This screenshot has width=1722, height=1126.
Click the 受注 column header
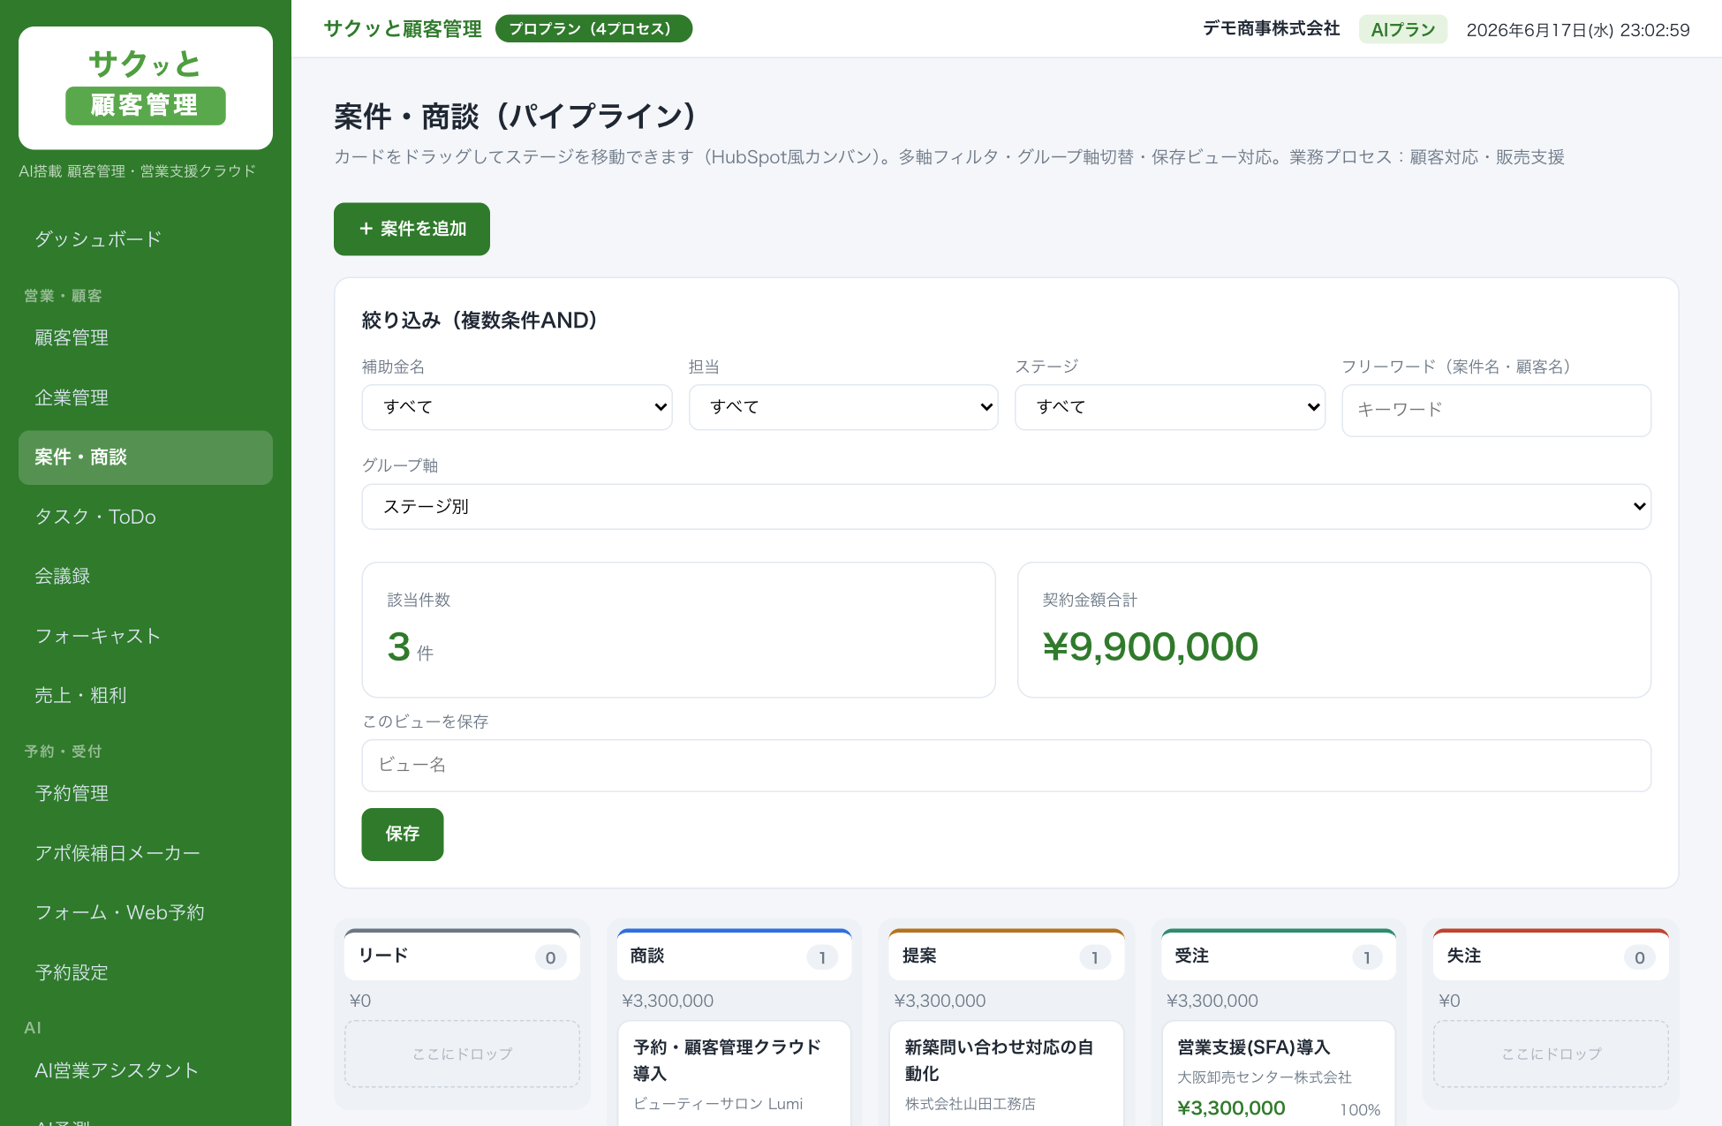[x=1279, y=956]
